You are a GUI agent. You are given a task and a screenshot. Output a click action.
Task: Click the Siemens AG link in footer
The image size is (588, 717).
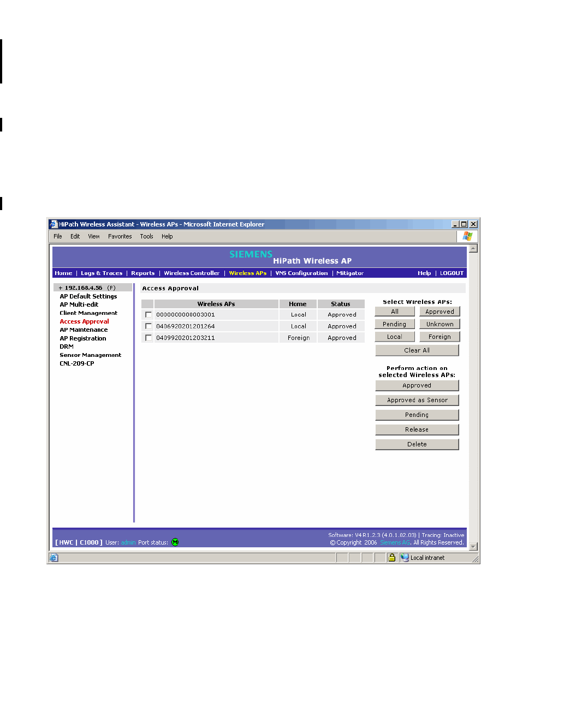[395, 542]
